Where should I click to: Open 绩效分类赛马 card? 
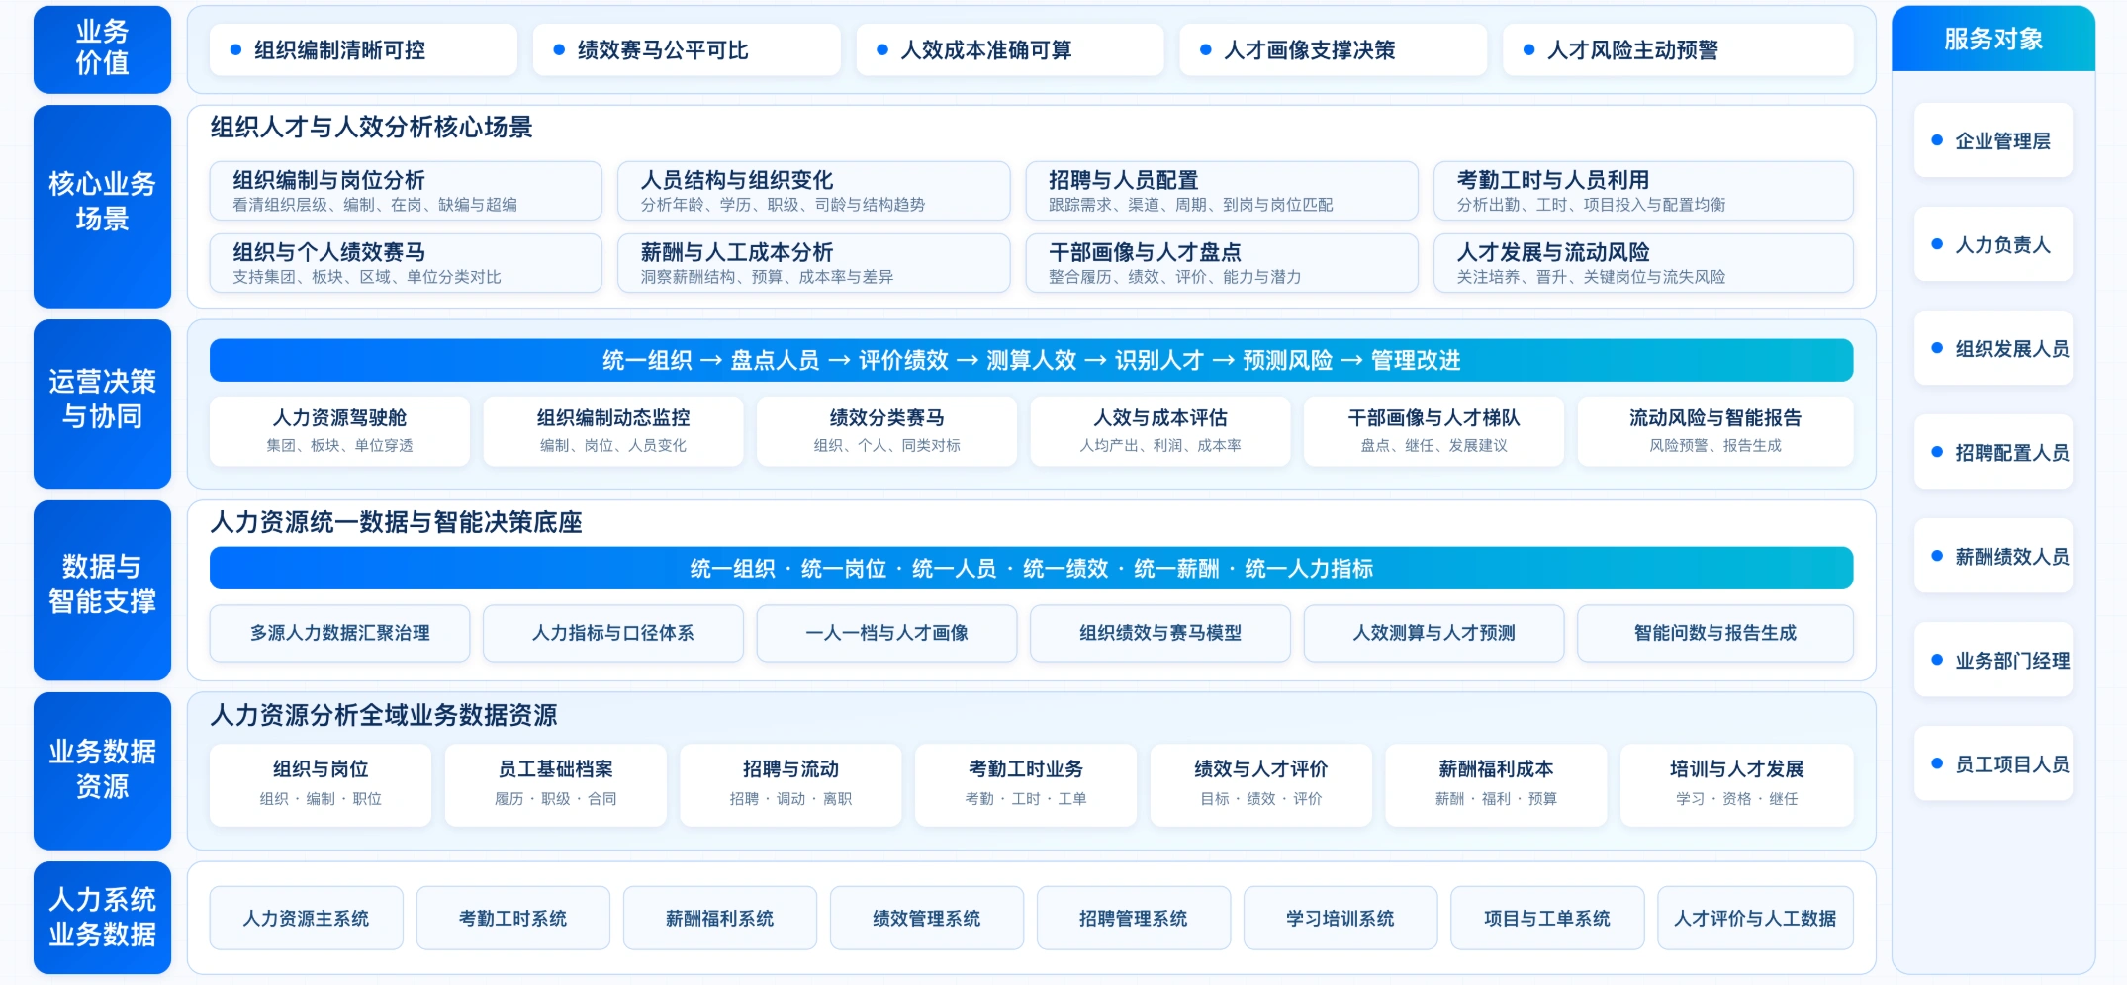[x=886, y=431]
